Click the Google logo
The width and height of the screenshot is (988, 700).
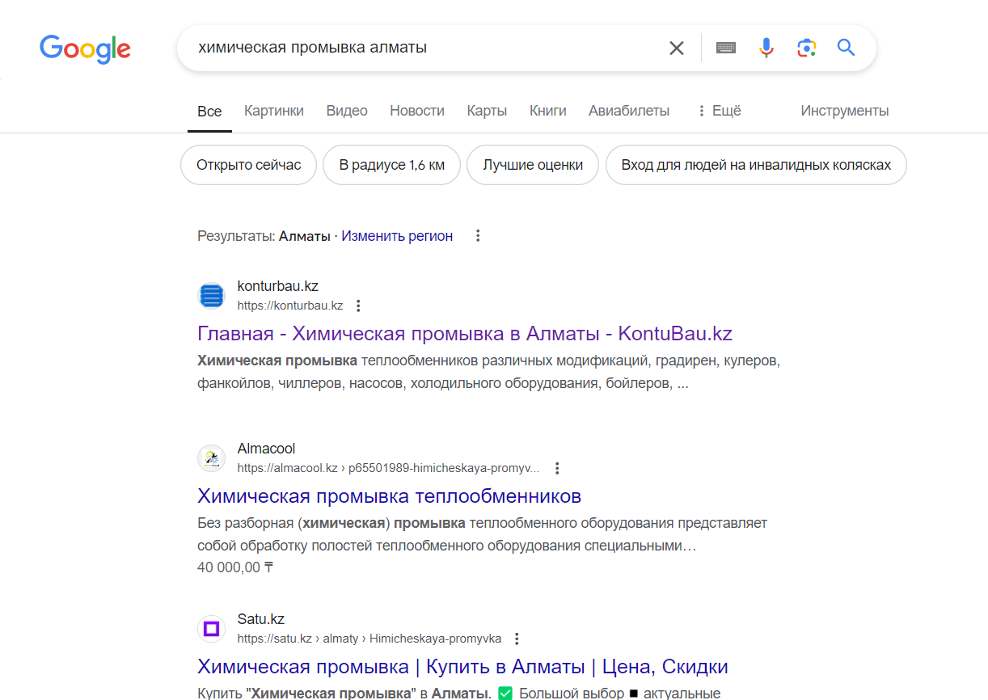tap(85, 48)
